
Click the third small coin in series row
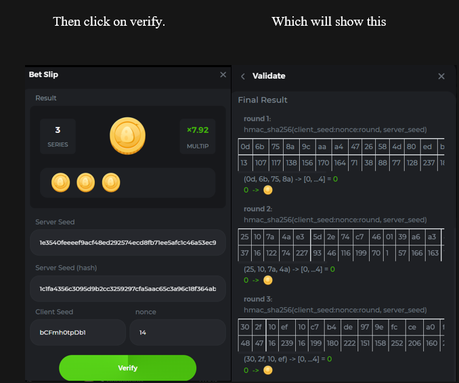110,182
